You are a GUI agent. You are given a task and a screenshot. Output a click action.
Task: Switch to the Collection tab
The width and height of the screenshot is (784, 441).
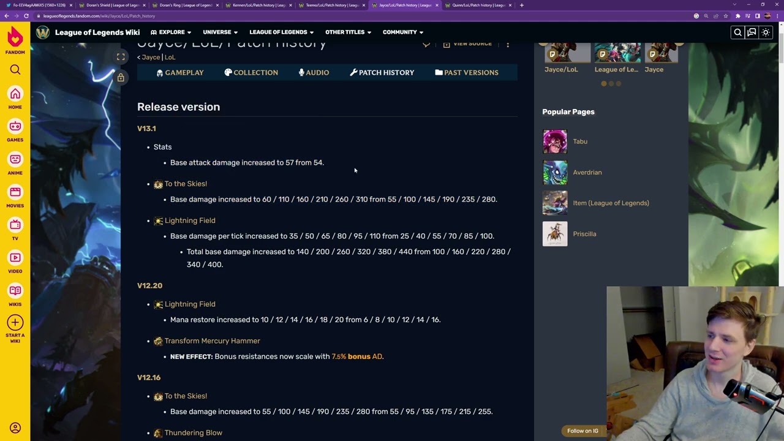(x=251, y=72)
